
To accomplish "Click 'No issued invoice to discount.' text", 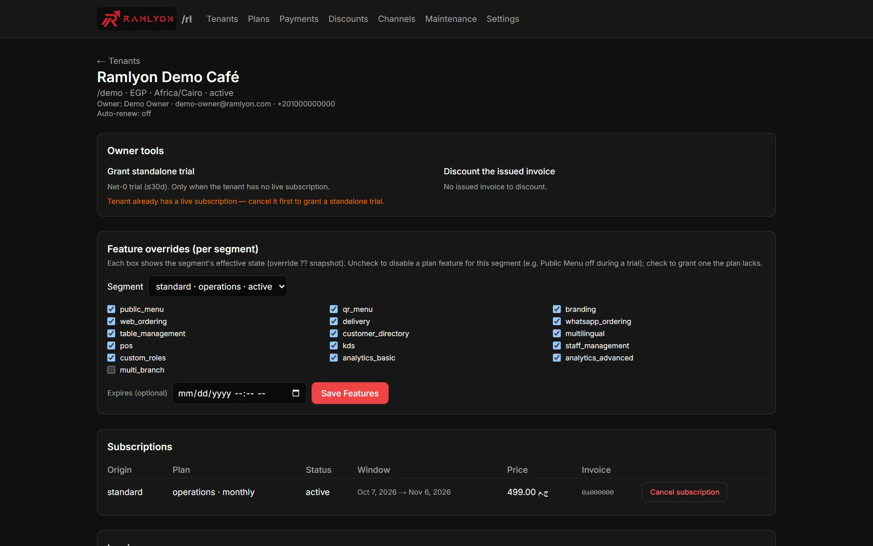I will click(x=495, y=187).
